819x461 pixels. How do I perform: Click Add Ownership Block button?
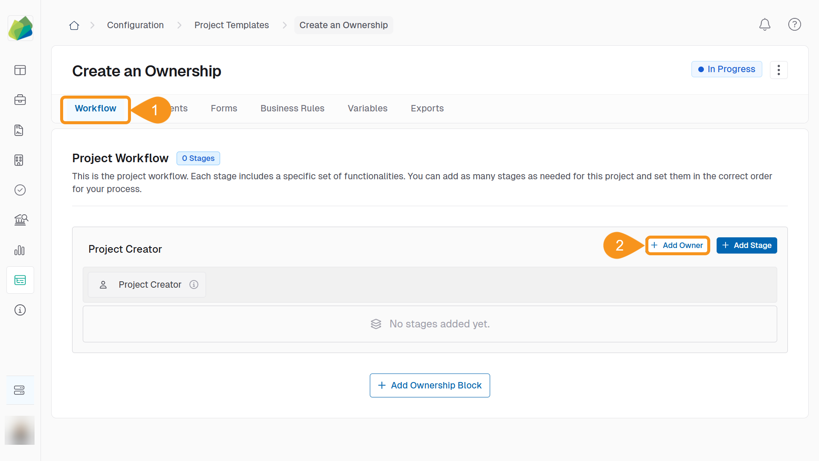pos(430,385)
